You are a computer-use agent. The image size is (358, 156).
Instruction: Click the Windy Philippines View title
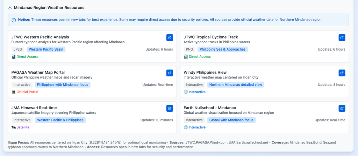(205, 72)
